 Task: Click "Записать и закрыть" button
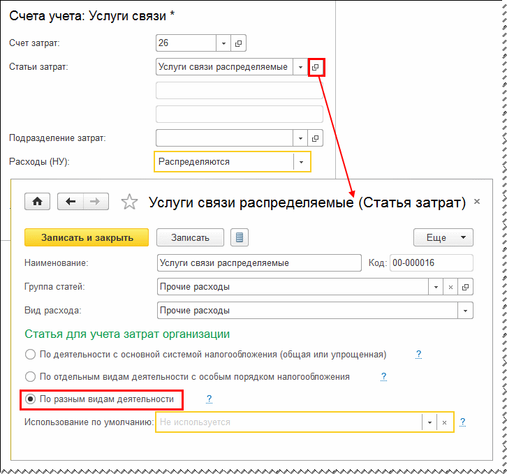pyautogui.click(x=87, y=237)
